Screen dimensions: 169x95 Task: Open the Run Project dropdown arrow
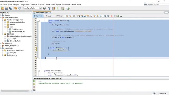pos(60,8)
